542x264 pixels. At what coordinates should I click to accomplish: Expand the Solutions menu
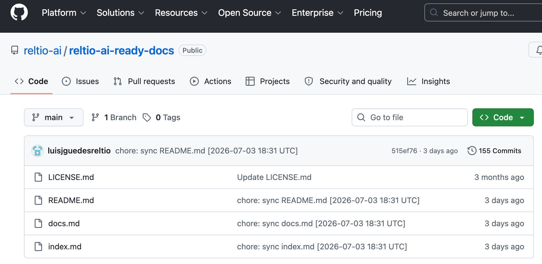(120, 13)
